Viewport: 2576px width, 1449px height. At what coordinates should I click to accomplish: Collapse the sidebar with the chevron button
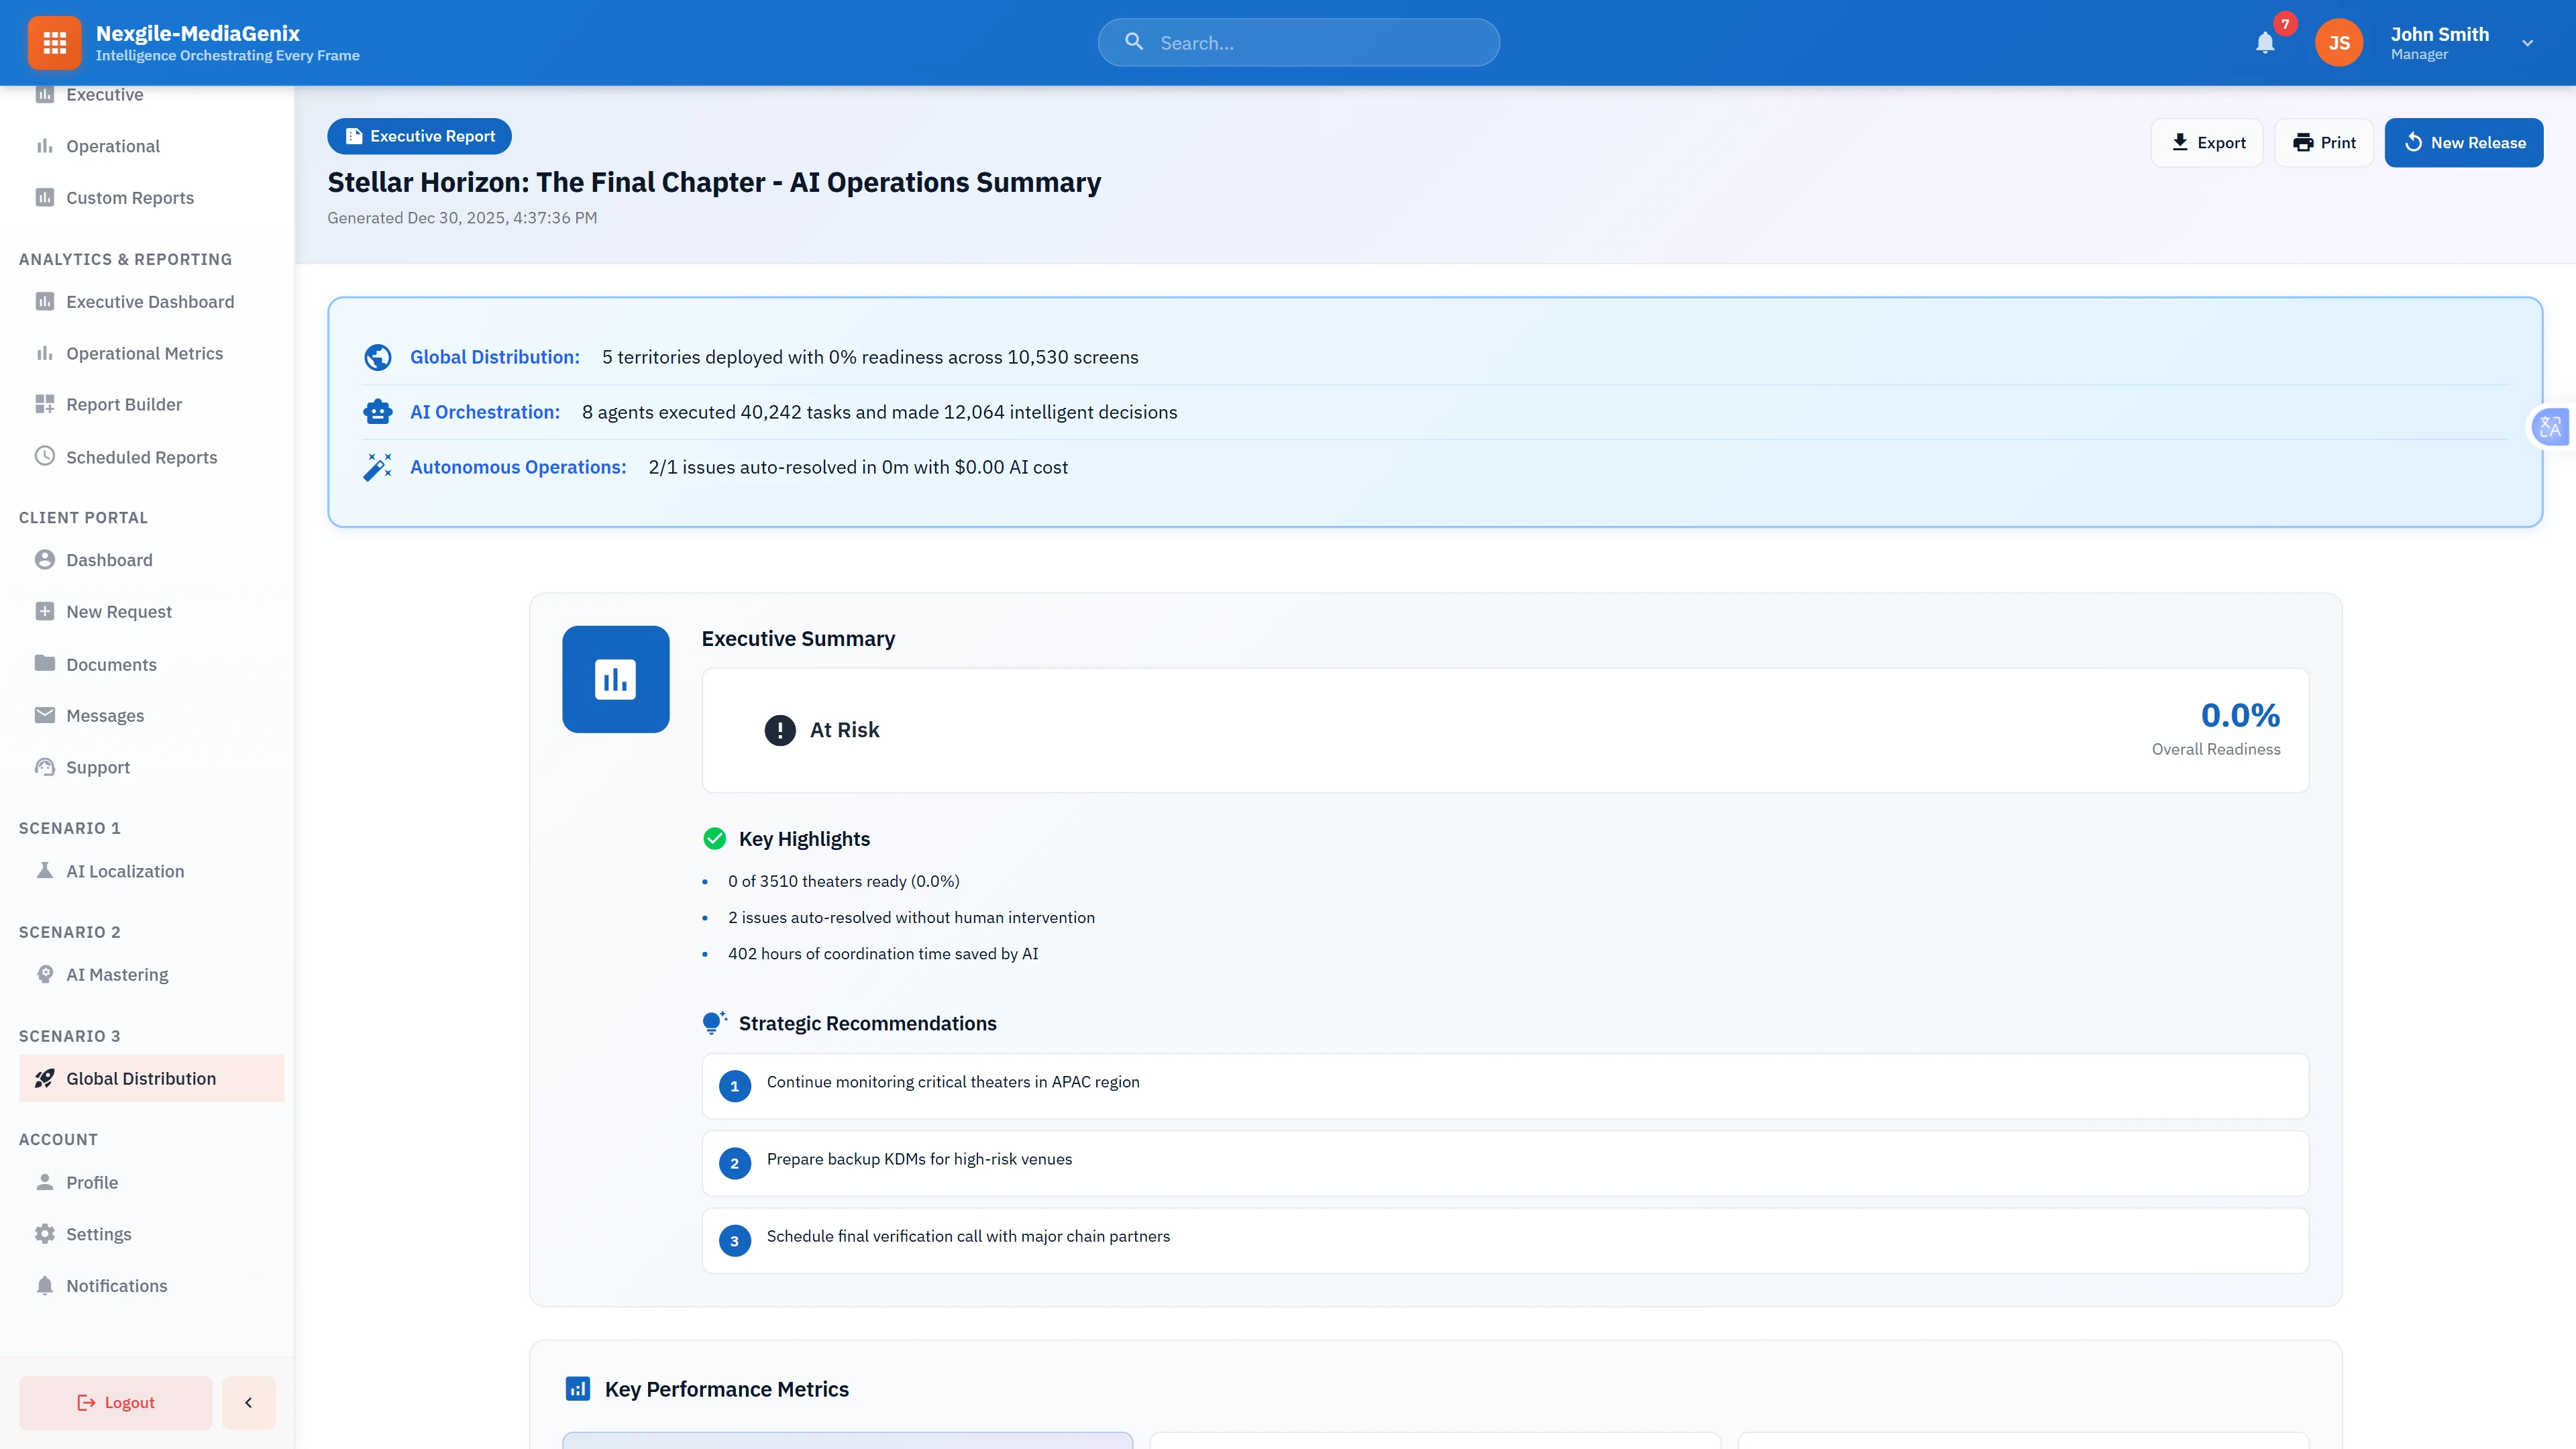pos(248,1402)
